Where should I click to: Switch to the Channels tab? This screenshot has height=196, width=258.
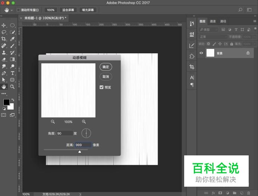pos(213,21)
